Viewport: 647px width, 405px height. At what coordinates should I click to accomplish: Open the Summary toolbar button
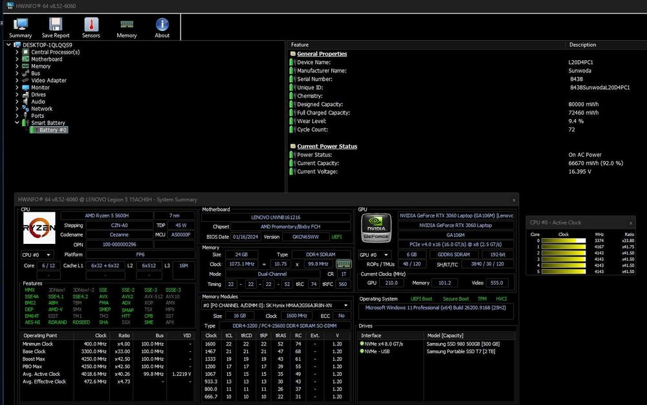[20, 28]
